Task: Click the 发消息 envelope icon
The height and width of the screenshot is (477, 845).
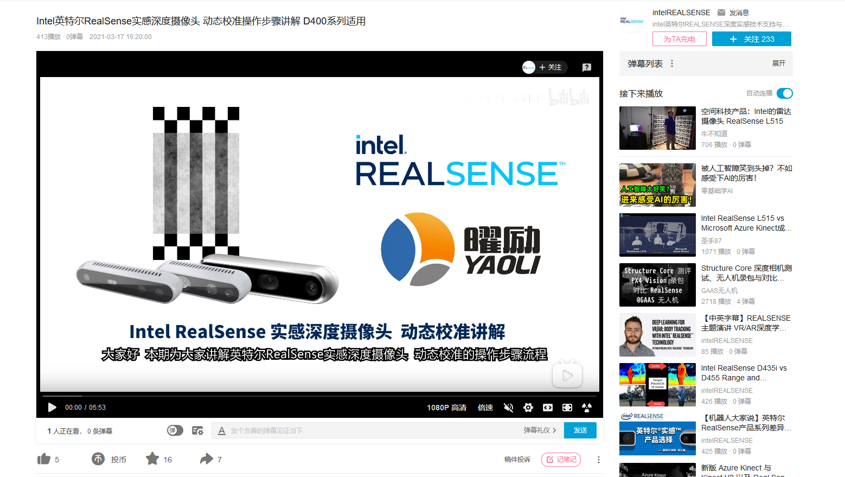Action: [x=721, y=12]
